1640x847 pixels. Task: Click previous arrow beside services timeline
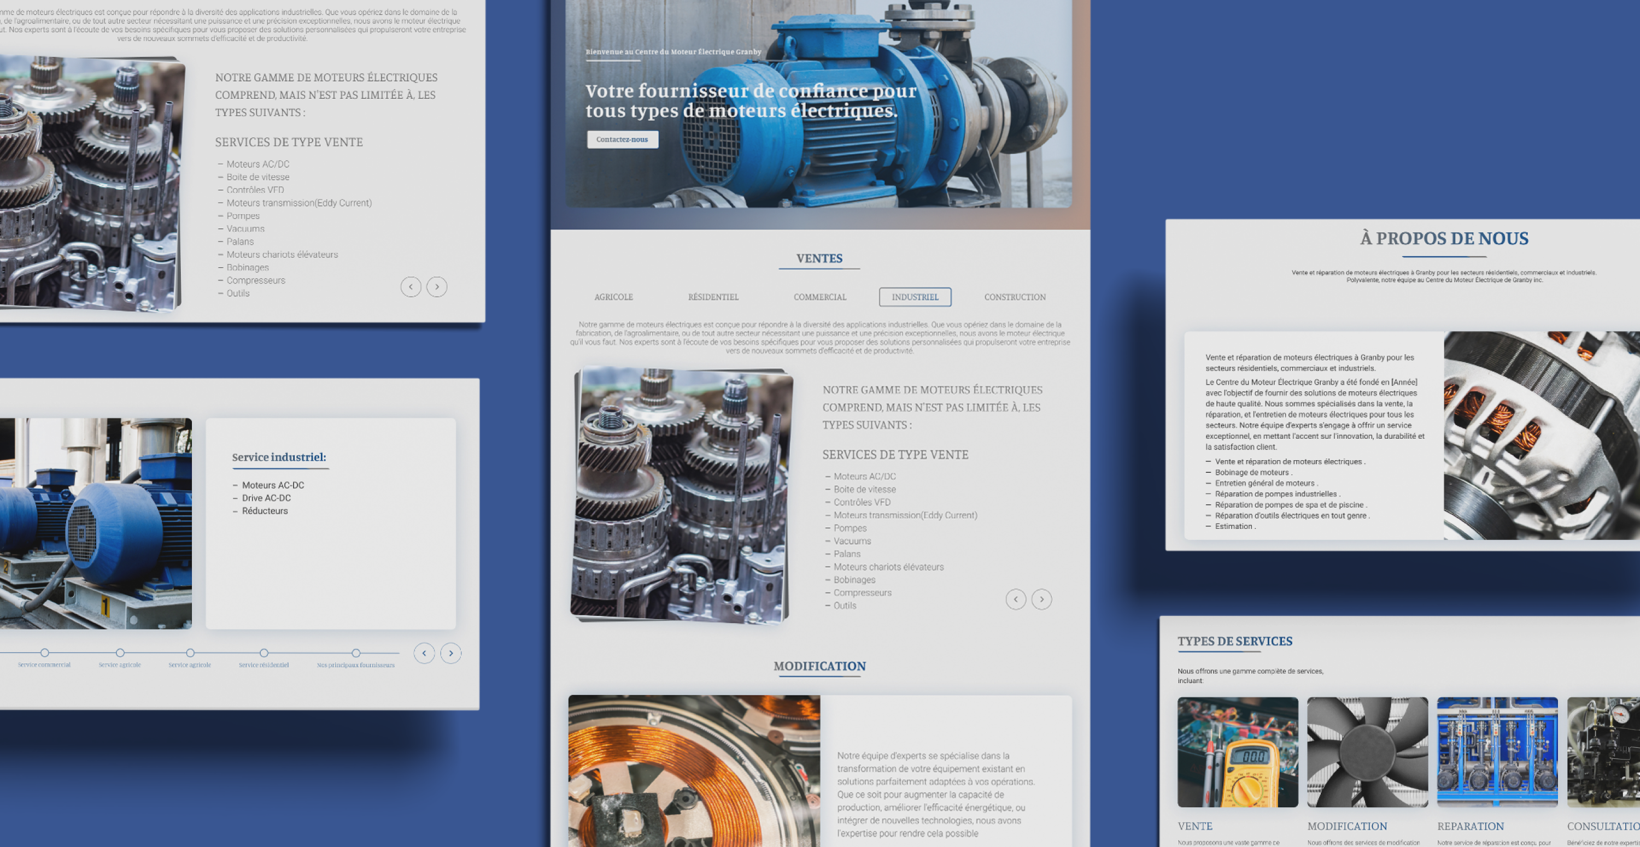coord(424,654)
